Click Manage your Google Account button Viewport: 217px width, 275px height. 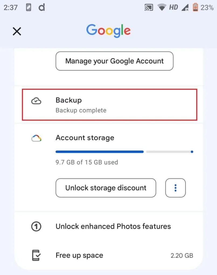114,61
